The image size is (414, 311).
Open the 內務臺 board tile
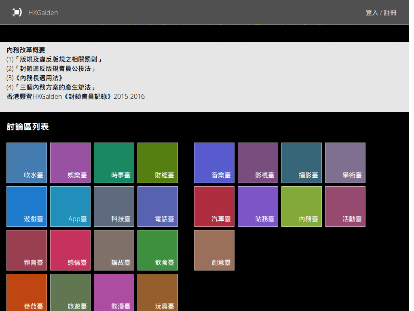(302, 207)
